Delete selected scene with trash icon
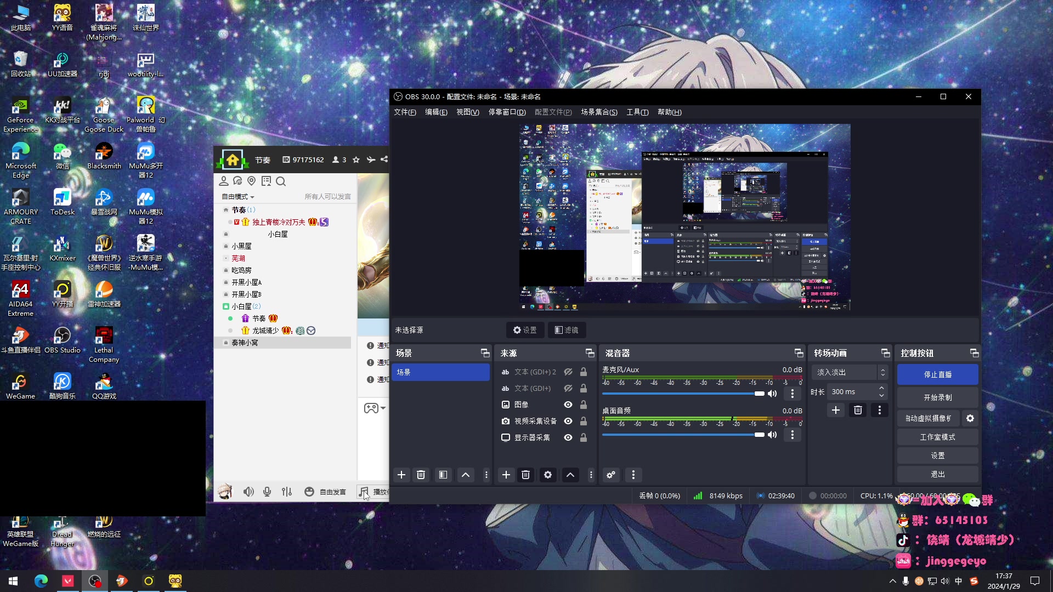 (421, 475)
